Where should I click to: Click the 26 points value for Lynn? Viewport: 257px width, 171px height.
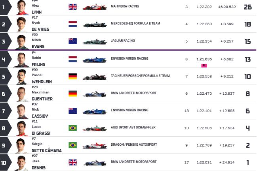tap(247, 7)
